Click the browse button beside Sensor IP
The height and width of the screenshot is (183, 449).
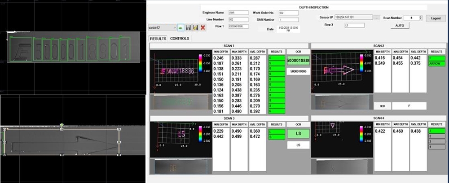click(377, 17)
